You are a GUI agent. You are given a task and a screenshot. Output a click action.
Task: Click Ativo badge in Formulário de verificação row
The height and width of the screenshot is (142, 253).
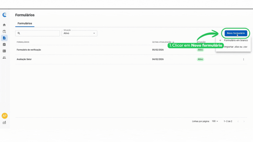200,50
